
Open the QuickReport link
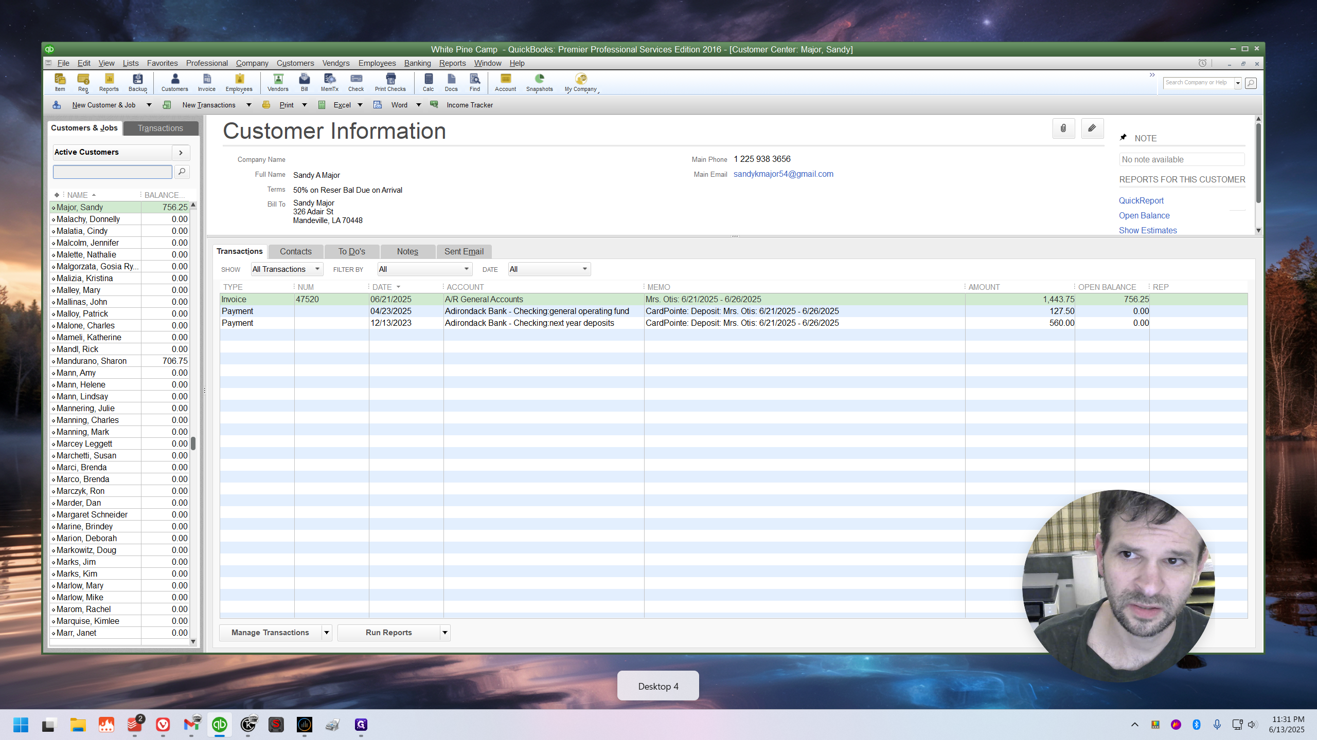point(1141,201)
